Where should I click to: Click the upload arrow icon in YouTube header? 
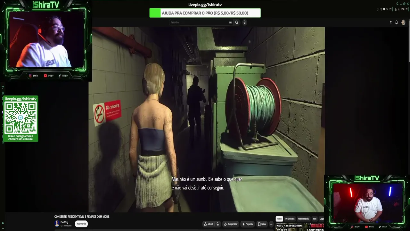click(391, 22)
